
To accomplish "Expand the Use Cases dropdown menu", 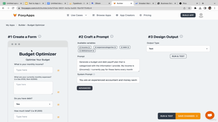I will pyautogui.click(x=86, y=15).
